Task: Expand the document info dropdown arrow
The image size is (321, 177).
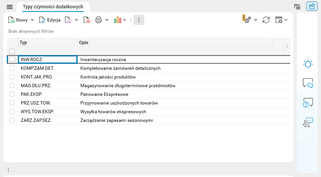Action: tap(76, 20)
